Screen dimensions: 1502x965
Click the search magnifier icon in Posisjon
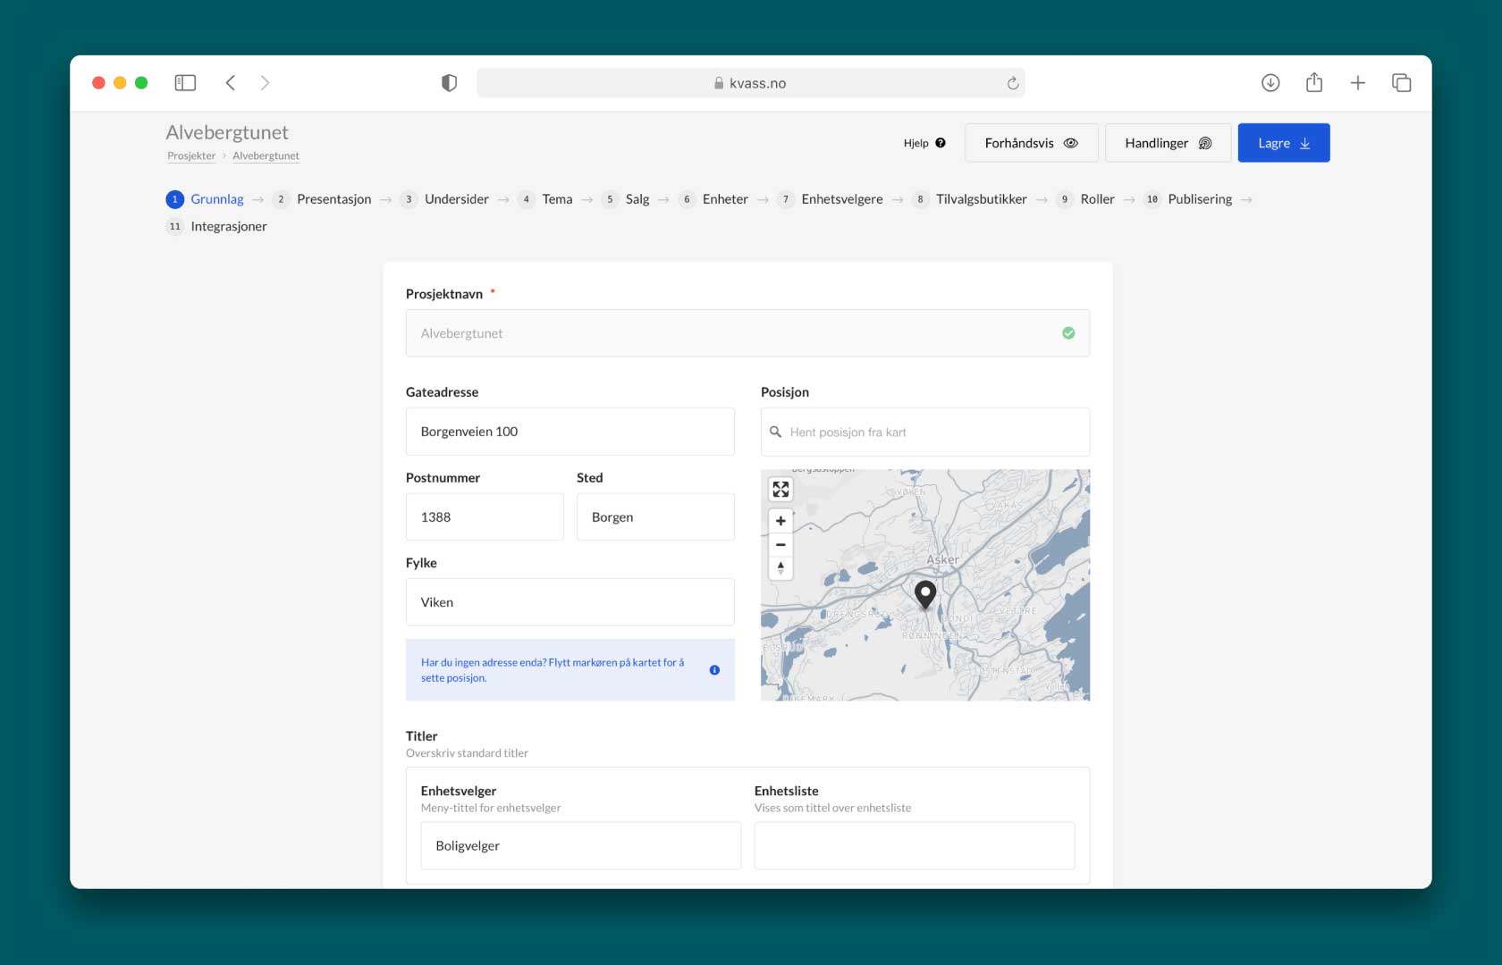tap(775, 432)
